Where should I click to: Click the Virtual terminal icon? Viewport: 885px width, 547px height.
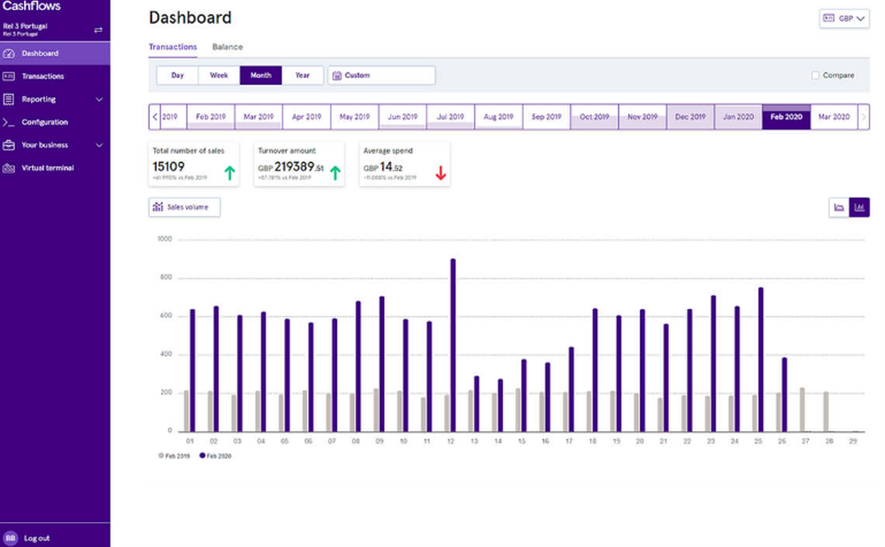8,167
